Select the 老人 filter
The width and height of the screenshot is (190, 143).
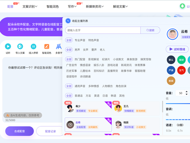pyautogui.click(x=102, y=50)
